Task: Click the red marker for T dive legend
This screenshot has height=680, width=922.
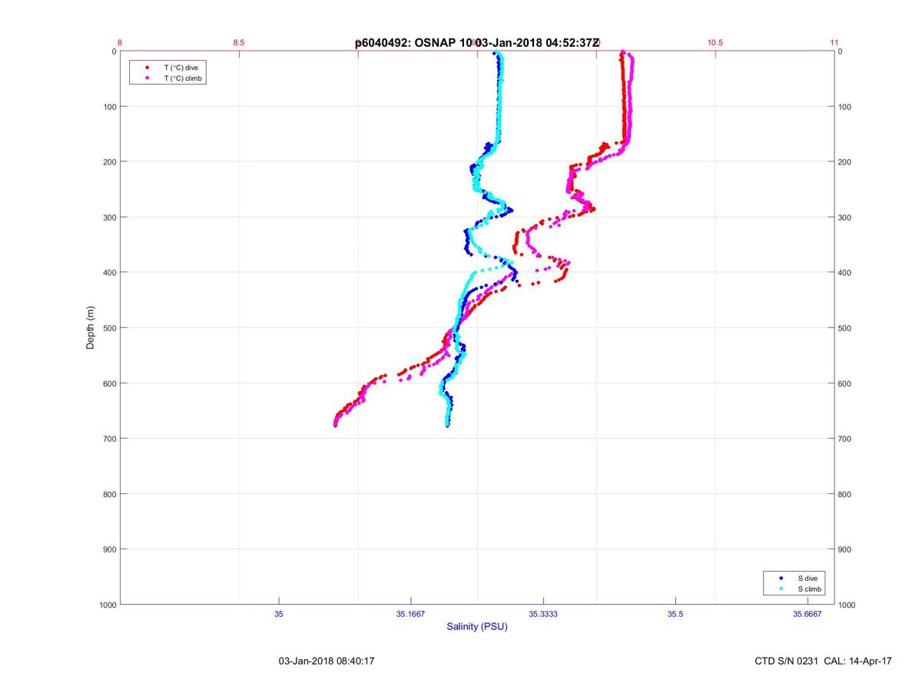Action: tap(147, 68)
